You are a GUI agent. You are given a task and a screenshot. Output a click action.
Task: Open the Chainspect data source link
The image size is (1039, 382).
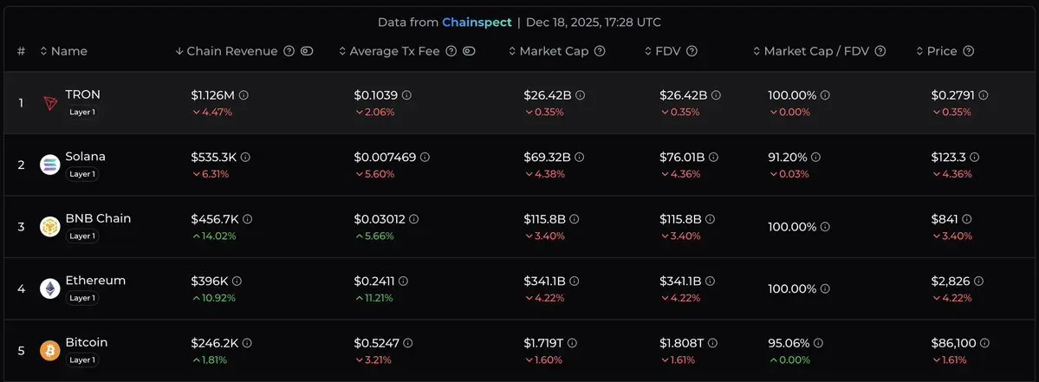pyautogui.click(x=477, y=22)
